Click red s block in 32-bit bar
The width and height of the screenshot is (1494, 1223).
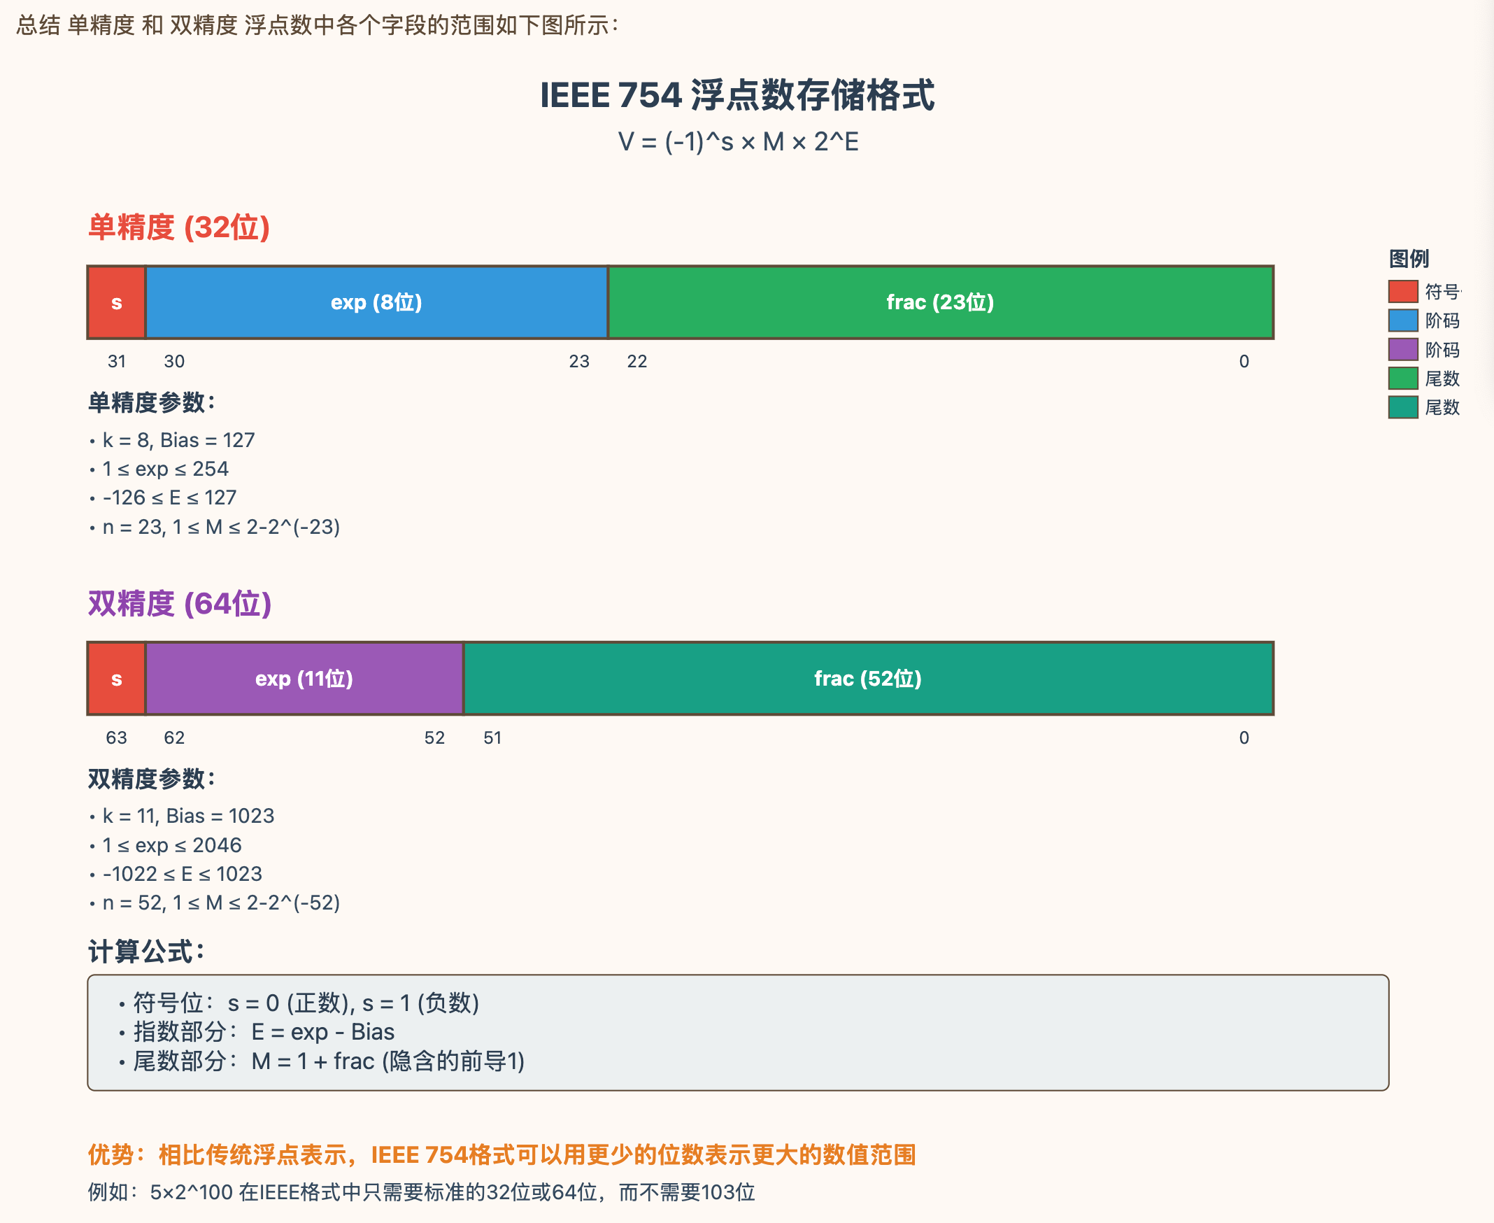point(116,303)
